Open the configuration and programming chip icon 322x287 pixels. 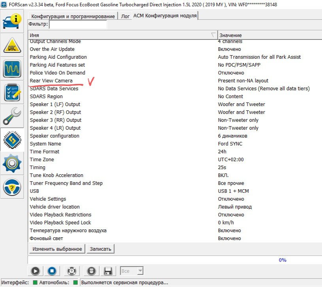point(12,140)
